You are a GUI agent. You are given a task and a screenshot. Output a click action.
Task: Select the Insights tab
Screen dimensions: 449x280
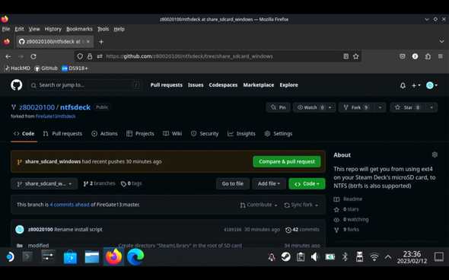(x=241, y=134)
